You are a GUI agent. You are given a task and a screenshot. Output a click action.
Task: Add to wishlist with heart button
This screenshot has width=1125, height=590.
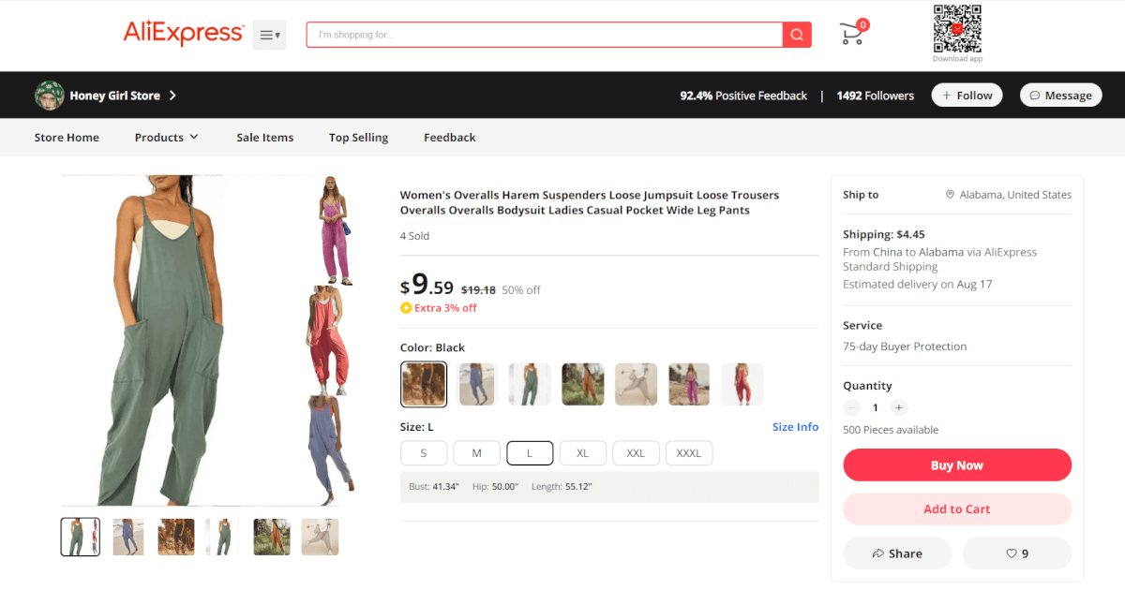coord(1017,553)
